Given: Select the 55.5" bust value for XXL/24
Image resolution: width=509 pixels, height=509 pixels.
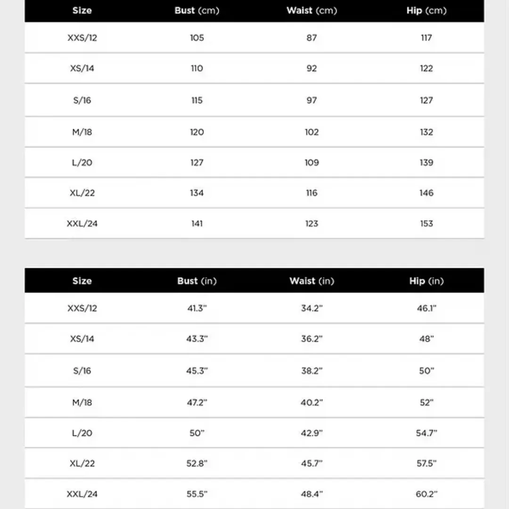Looking at the screenshot, I should [197, 494].
